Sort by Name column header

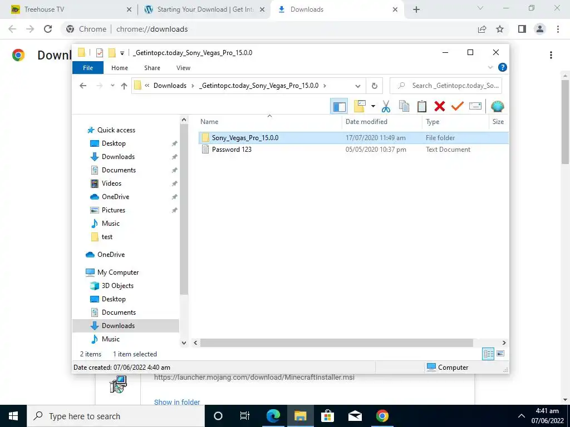point(209,122)
